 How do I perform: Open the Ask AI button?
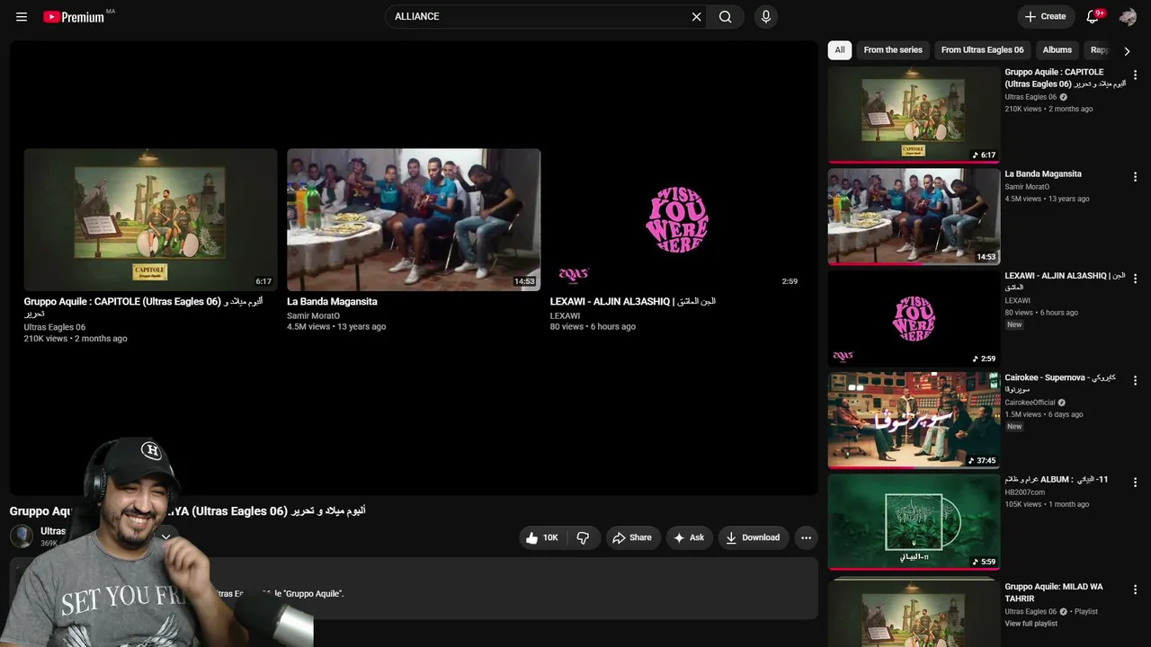[x=689, y=537]
